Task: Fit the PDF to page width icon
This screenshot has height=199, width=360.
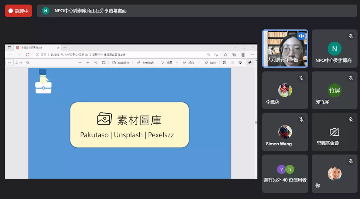Action: tap(104, 62)
